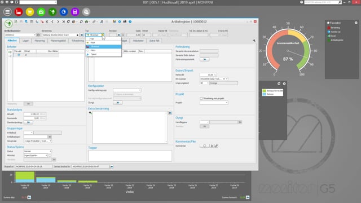This screenshot has height=203, width=361.
Task: Open the Varugrupp dropdown
Action: click(x=50, y=141)
